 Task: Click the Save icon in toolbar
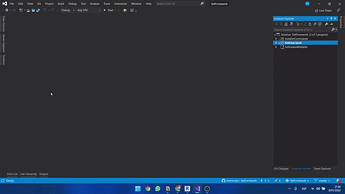click(33, 10)
